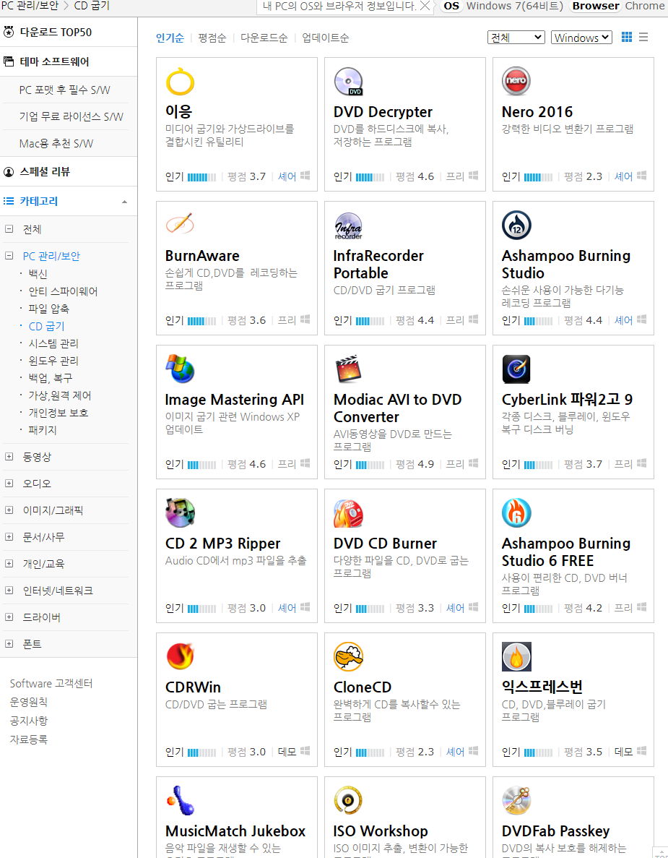Select the 백업, 복구 subcategory

51,378
